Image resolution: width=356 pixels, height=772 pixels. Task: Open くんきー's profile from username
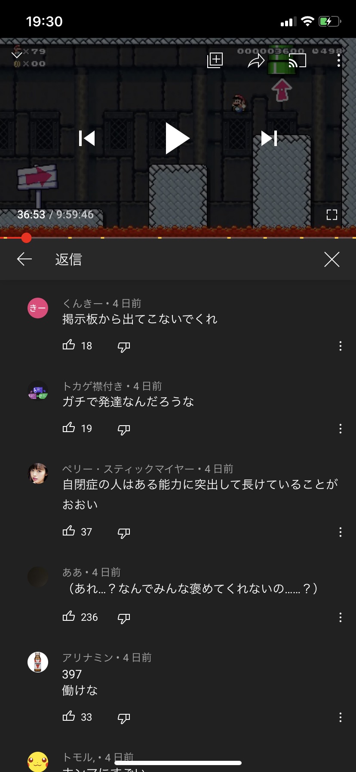coord(83,303)
